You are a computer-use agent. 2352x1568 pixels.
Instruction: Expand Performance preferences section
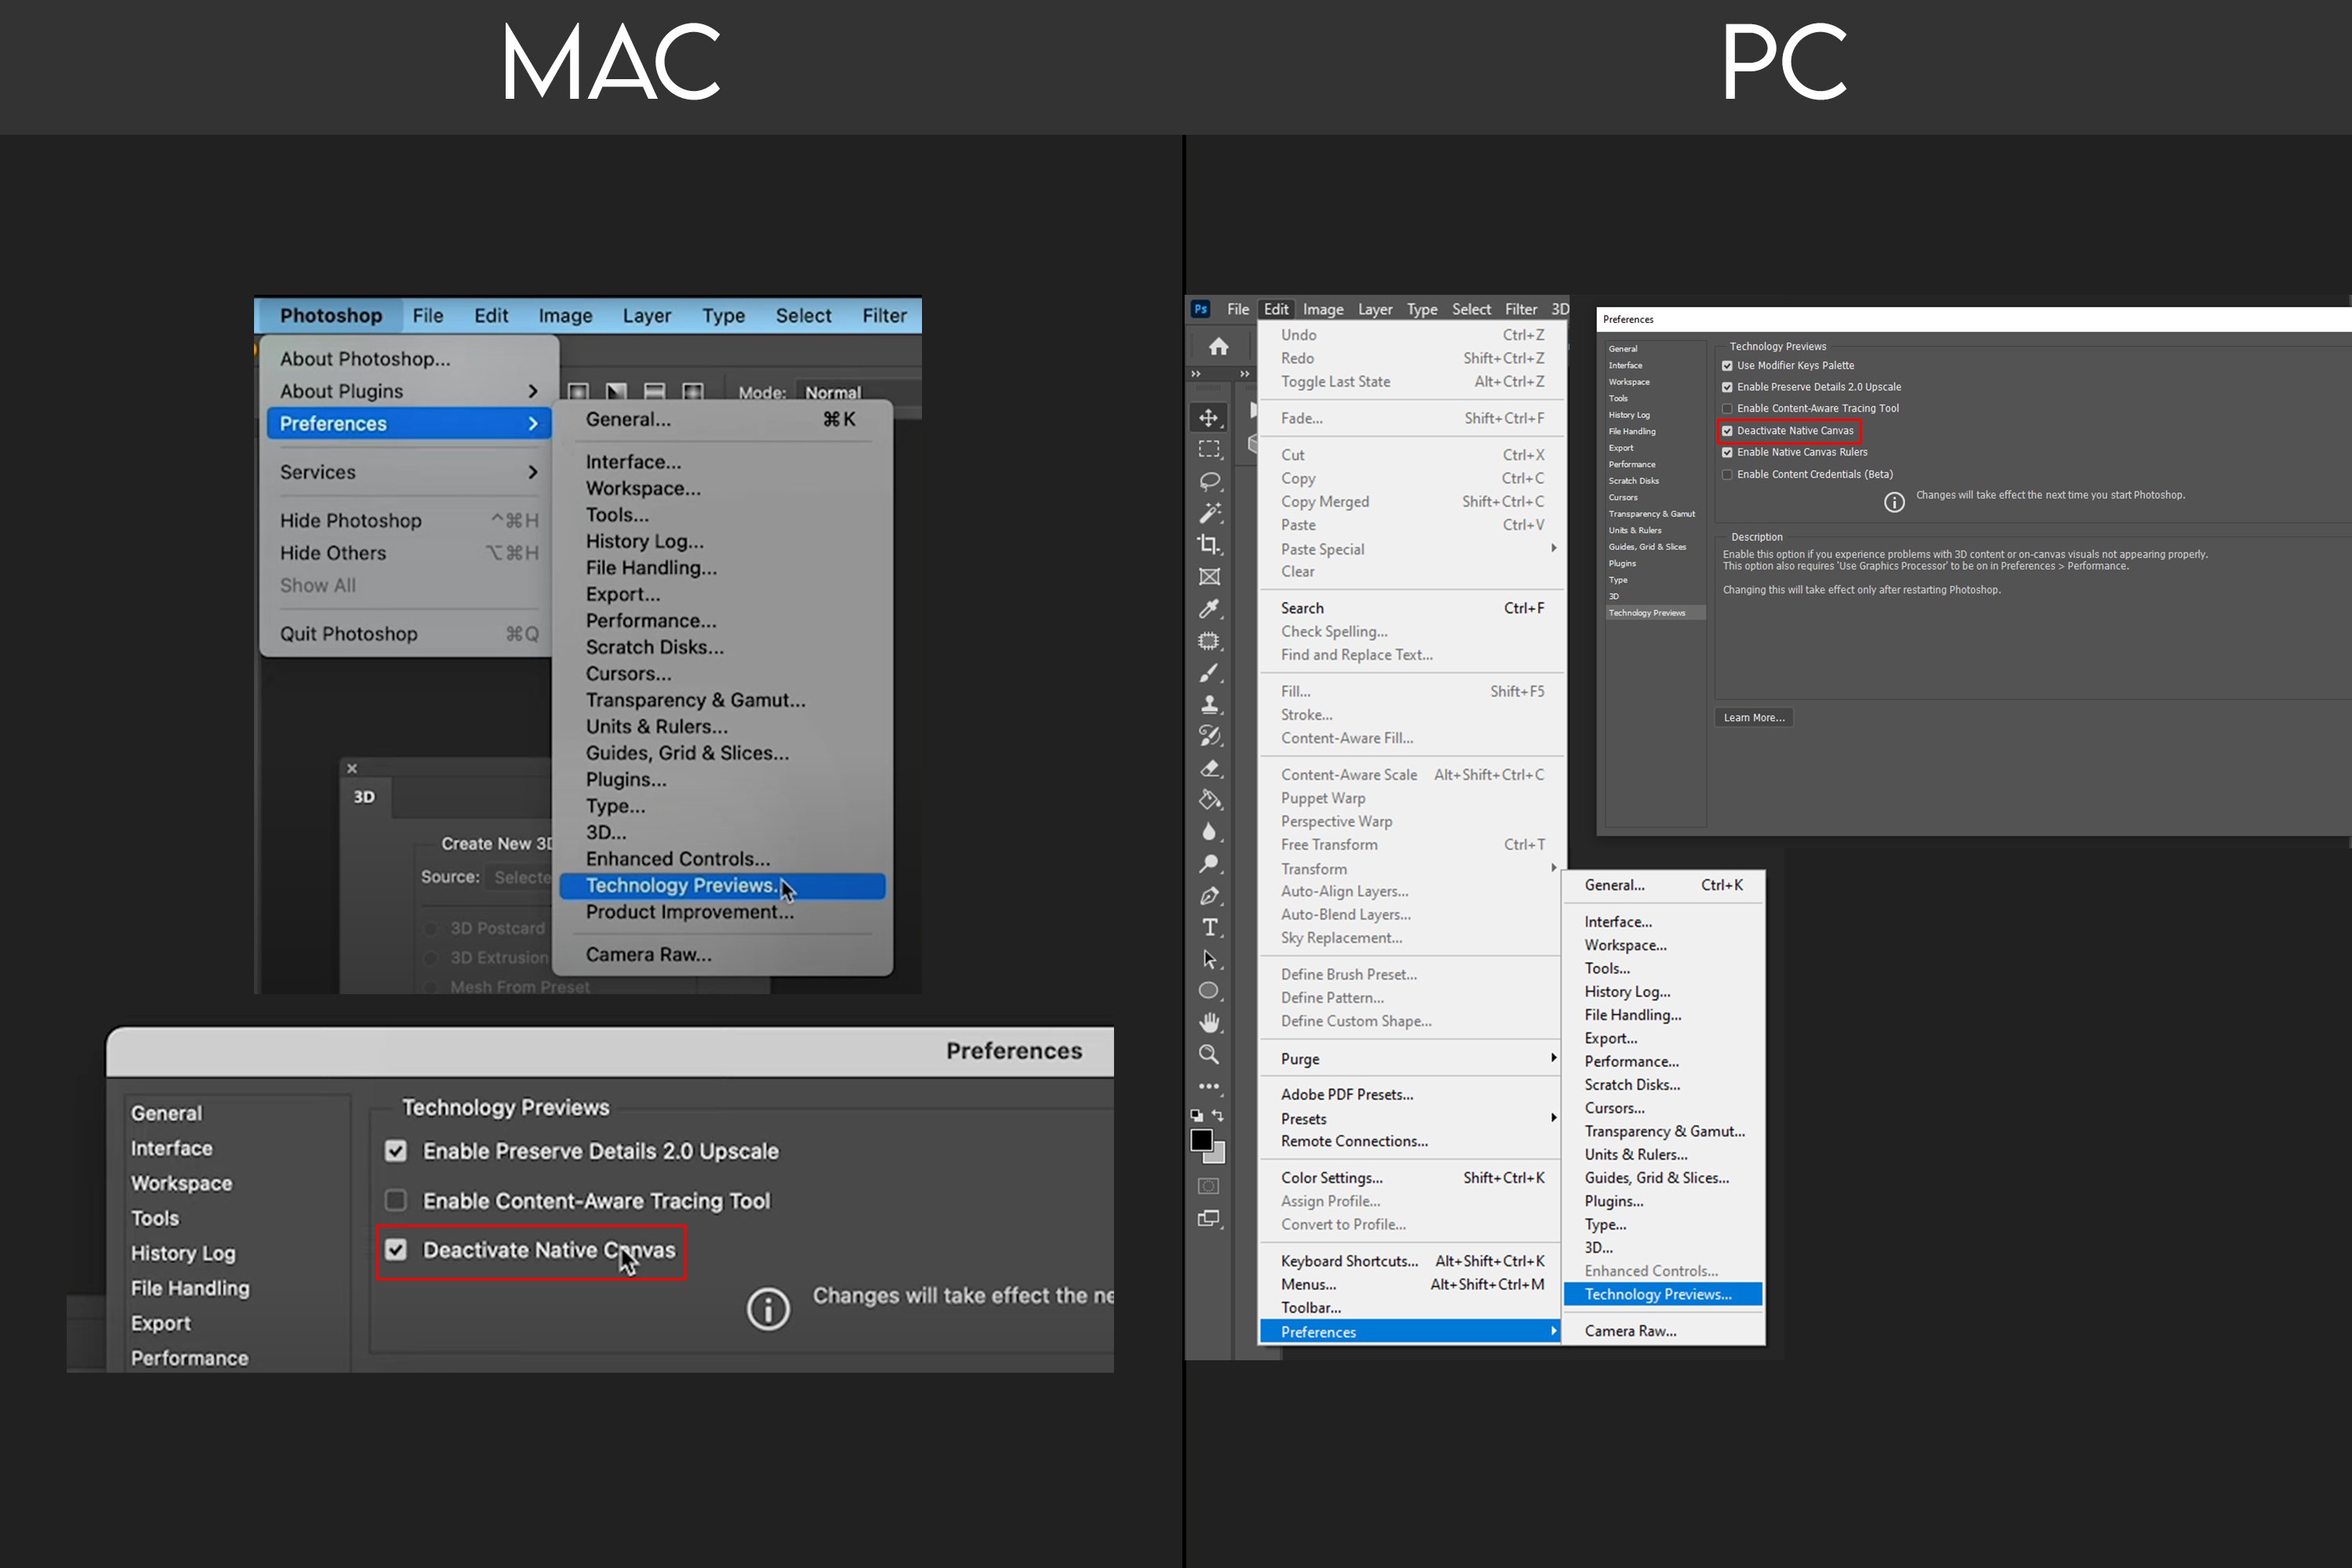(x=189, y=1358)
